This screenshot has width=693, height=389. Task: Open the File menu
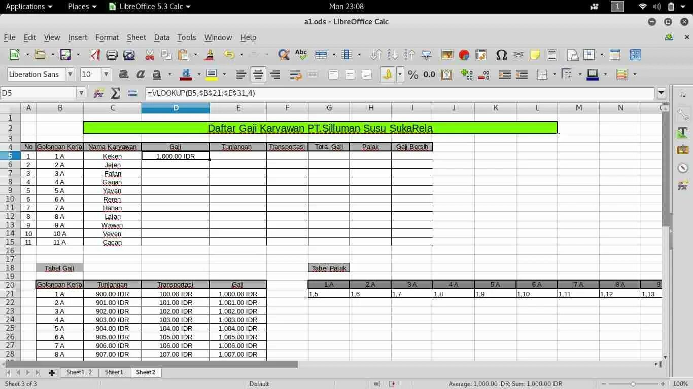click(x=10, y=37)
